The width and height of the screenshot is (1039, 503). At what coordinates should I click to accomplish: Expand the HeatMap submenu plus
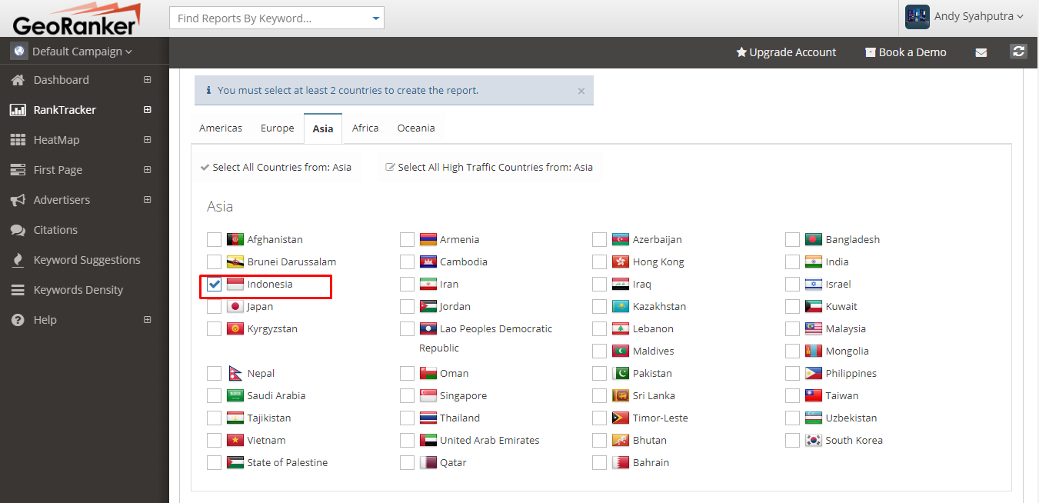point(148,140)
